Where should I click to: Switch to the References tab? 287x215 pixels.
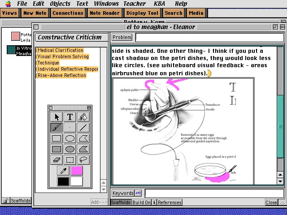tap(170, 202)
